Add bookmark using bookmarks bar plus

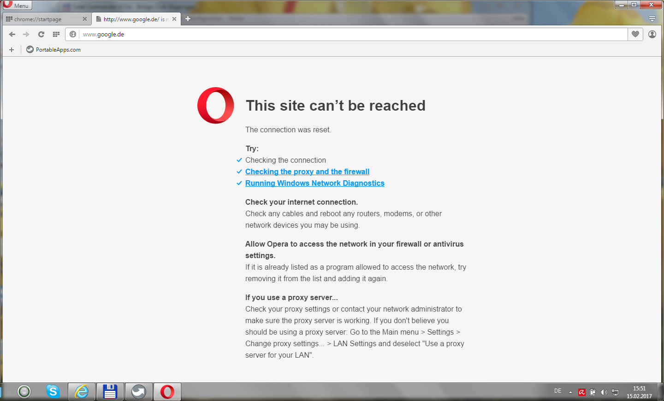[12, 50]
